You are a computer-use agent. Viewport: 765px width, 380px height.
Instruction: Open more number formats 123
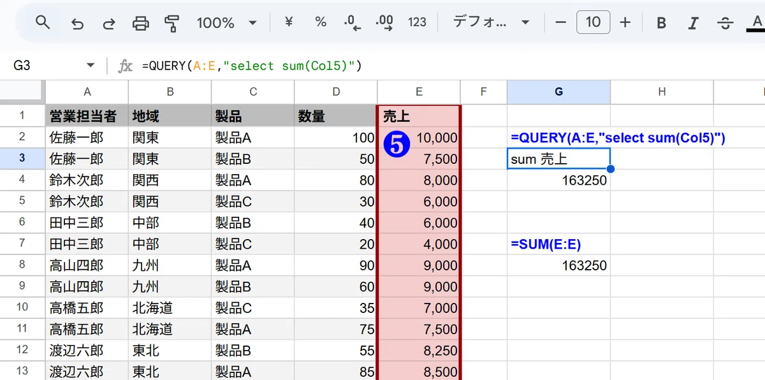pos(417,22)
